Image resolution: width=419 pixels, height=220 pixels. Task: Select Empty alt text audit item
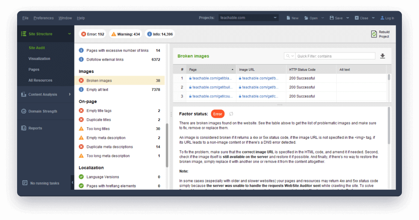97,90
